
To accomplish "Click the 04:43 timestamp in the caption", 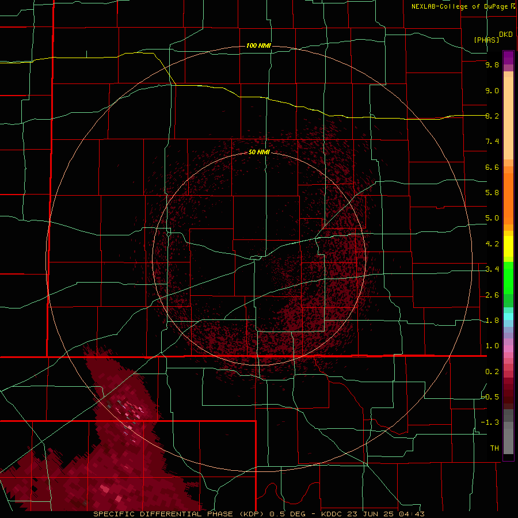I will [x=411, y=514].
